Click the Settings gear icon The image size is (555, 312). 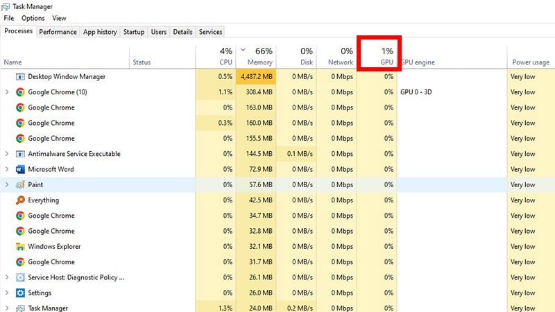click(20, 293)
